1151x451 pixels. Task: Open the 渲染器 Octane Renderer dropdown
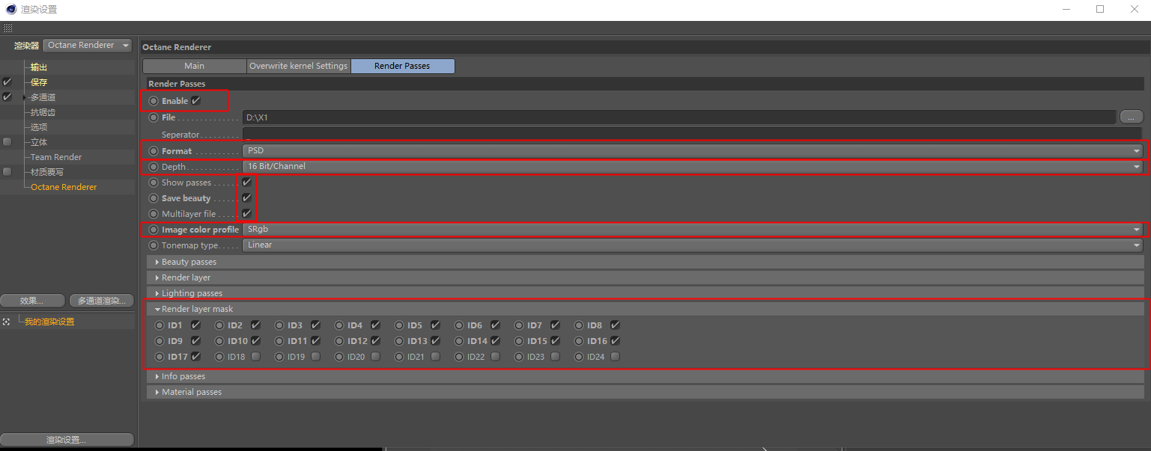88,45
